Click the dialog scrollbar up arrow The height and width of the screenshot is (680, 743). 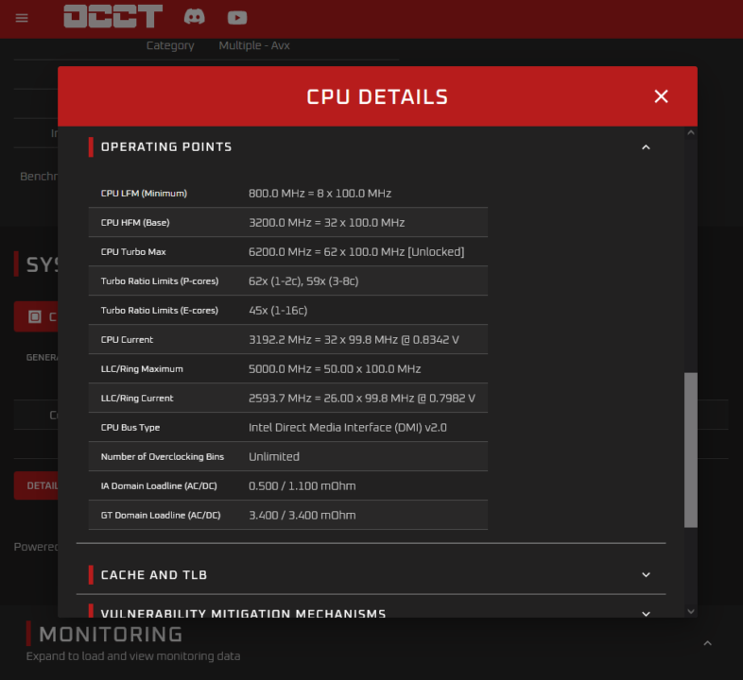[690, 134]
